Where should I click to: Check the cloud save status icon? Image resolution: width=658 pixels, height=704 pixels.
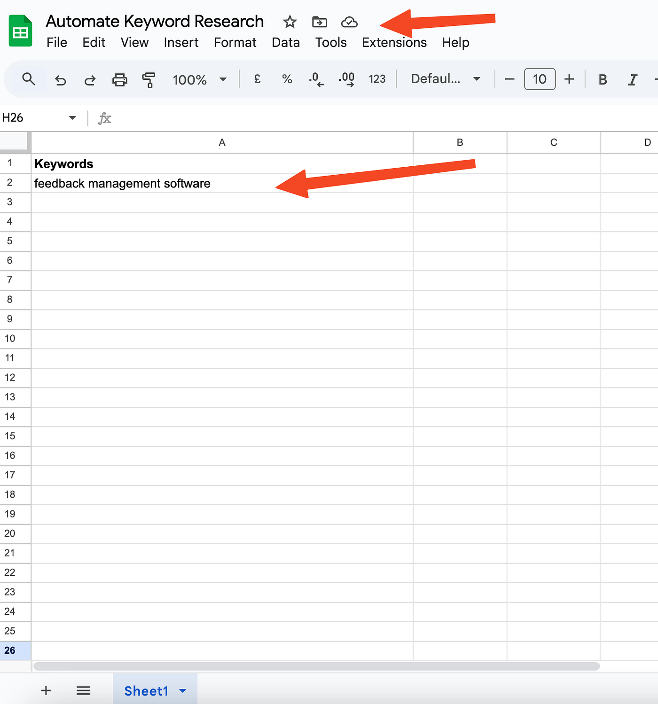349,22
